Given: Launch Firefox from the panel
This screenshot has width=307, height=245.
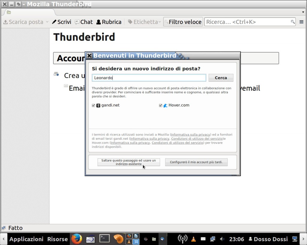Looking at the screenshot, I should [x=76, y=239].
